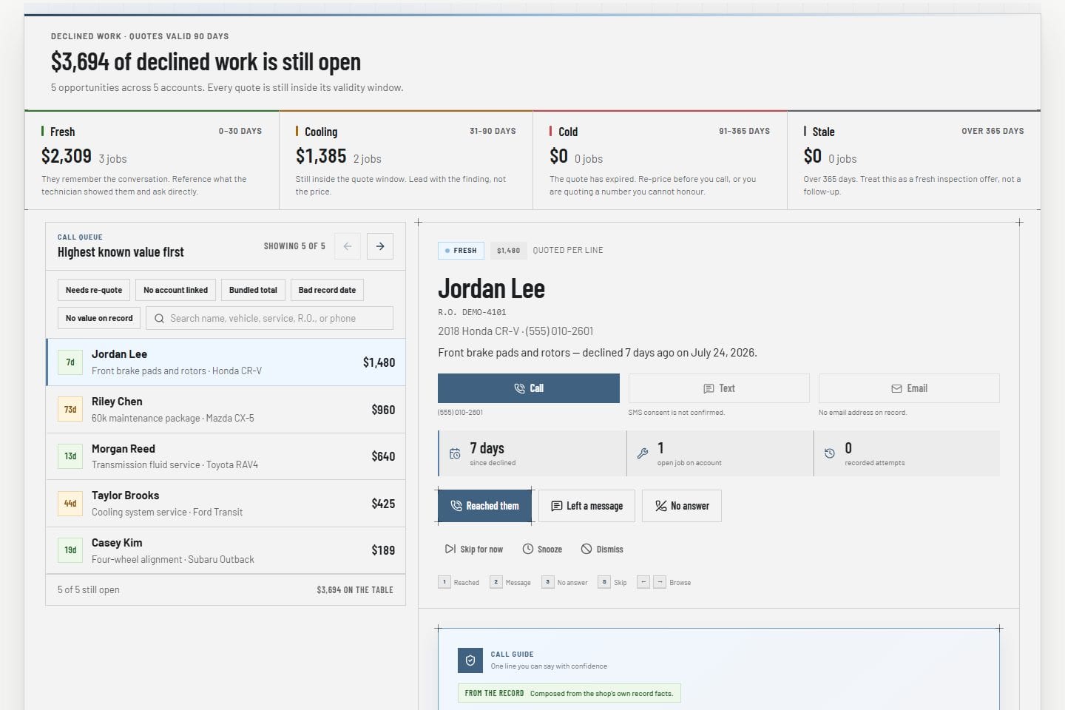Click the 'R.O. DEMO-4101' text
Image resolution: width=1065 pixels, height=710 pixels.
click(x=472, y=312)
